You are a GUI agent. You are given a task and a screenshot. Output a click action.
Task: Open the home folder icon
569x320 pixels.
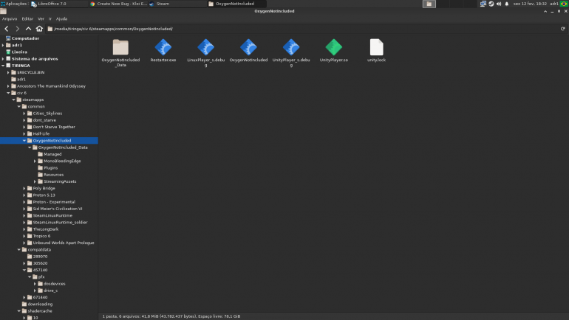pos(39,29)
